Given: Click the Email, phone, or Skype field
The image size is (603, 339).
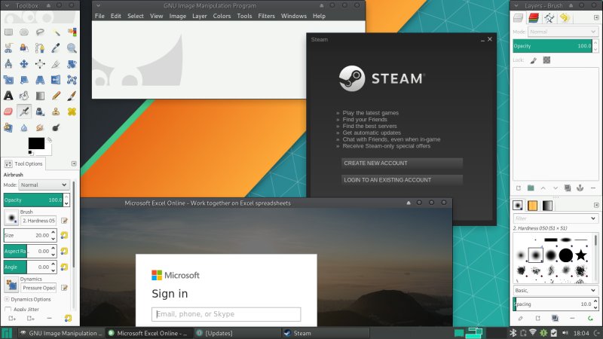Looking at the screenshot, I should coord(226,314).
